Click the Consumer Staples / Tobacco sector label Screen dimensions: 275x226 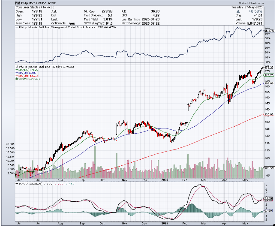tap(35, 7)
